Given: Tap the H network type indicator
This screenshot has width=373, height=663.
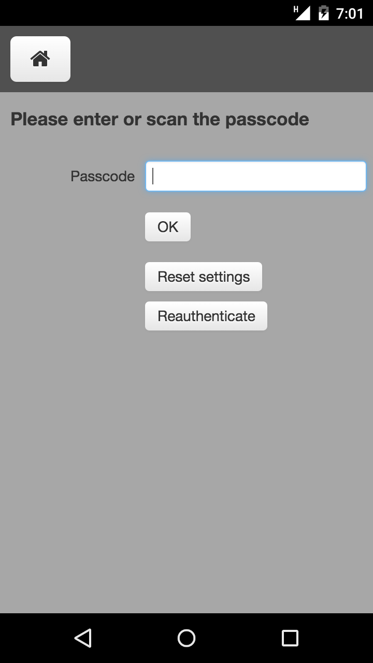Looking at the screenshot, I should click(296, 9).
